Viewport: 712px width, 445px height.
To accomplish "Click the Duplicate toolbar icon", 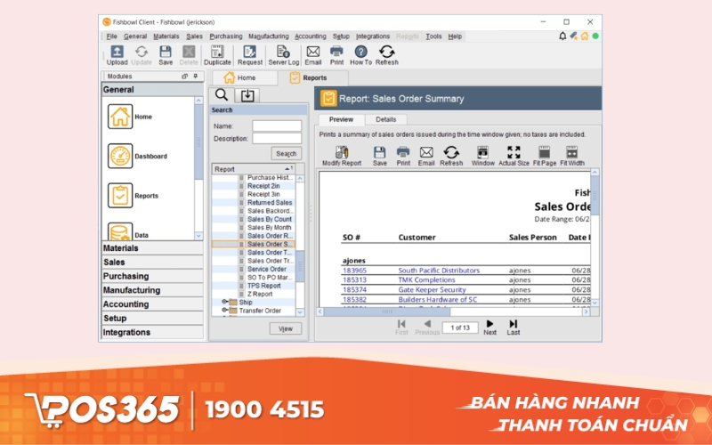I will [x=217, y=52].
